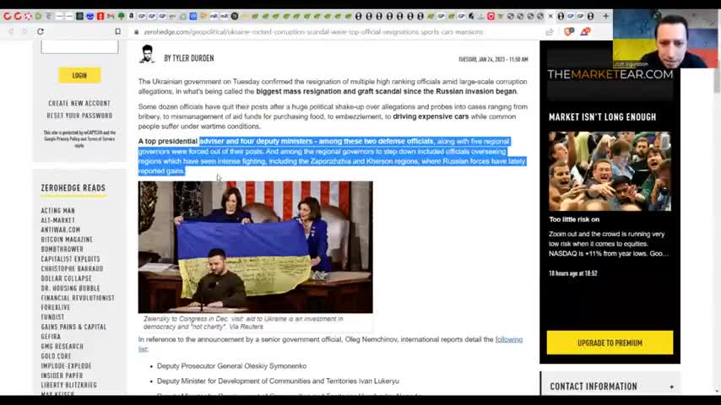Open Gold Core link
Viewport: 721px width, 405px height.
(56, 356)
